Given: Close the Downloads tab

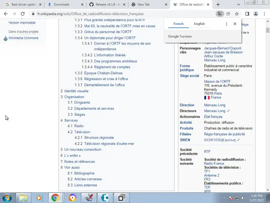Looking at the screenshot, I should [x=82, y=4].
